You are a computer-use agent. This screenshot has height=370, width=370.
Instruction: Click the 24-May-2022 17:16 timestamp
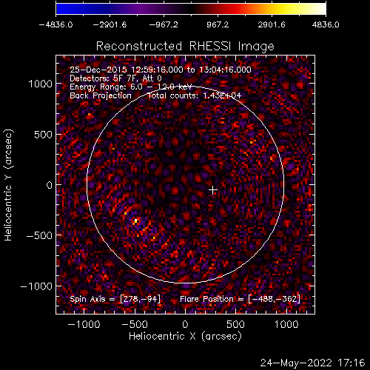[312, 363]
